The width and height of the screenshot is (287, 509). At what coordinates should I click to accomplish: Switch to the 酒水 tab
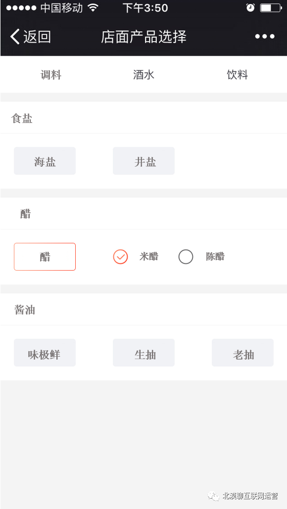click(143, 74)
